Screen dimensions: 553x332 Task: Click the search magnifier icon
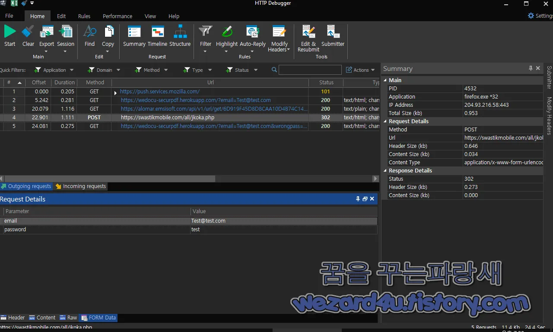coord(274,70)
